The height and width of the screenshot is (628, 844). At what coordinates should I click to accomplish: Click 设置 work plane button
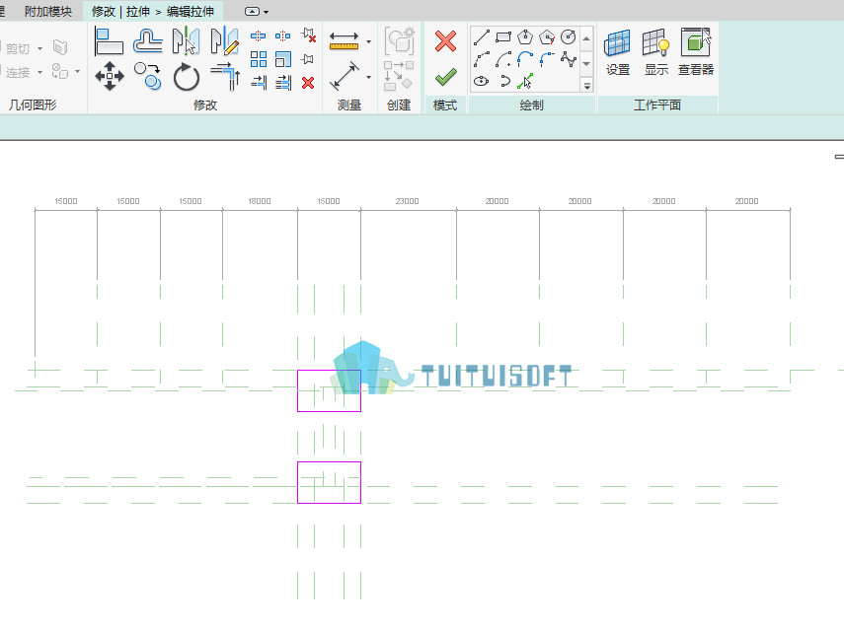tap(617, 52)
